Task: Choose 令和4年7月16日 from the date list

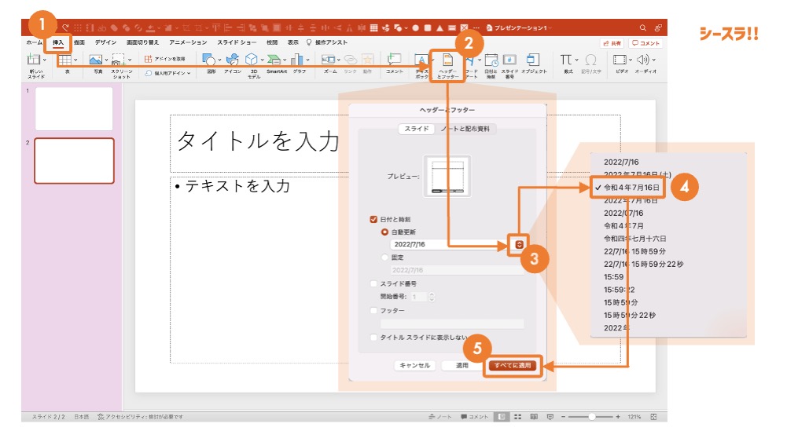Action: pyautogui.click(x=631, y=188)
